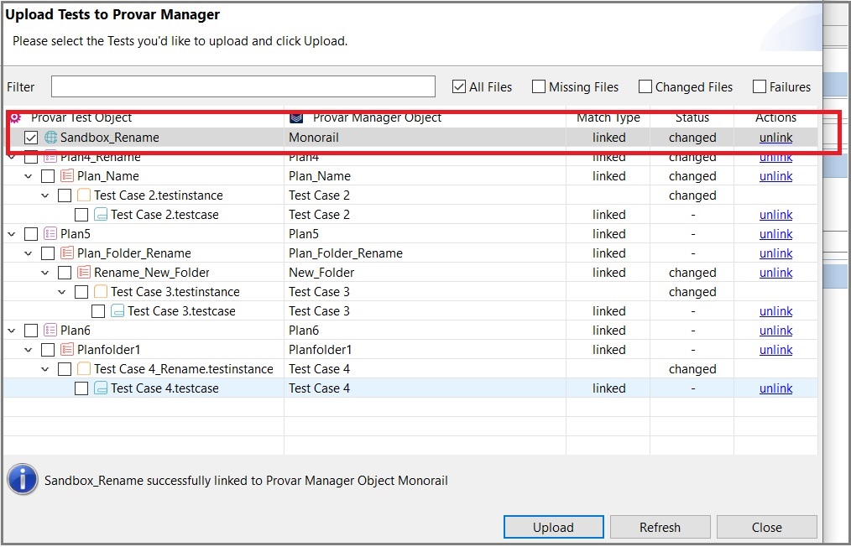The image size is (851, 547).
Task: Collapse the Test Case 2.testinstance node
Action: (45, 195)
